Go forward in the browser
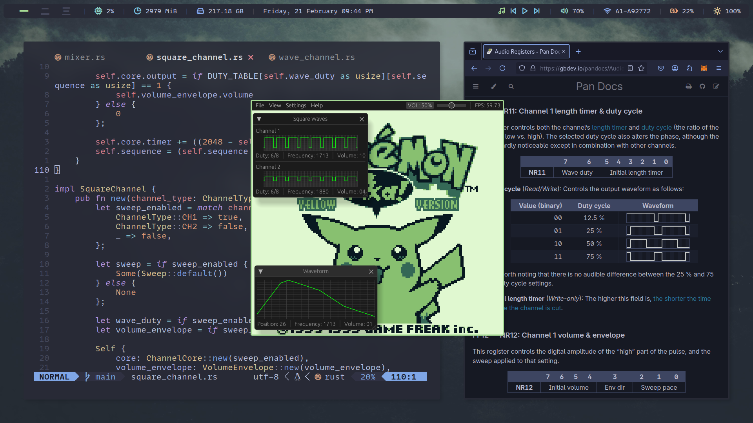Screen dimensions: 753x423 (488, 68)
